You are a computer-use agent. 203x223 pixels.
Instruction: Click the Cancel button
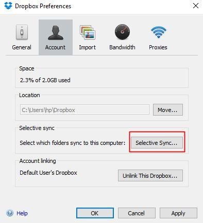pos(137,213)
